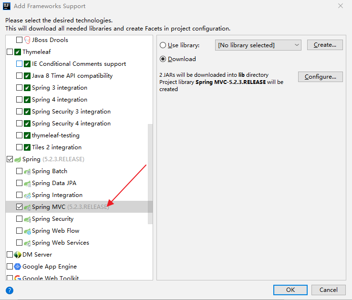Enable the JBoss Drools checkbox
Screen dimensions: 352x300
19,40
